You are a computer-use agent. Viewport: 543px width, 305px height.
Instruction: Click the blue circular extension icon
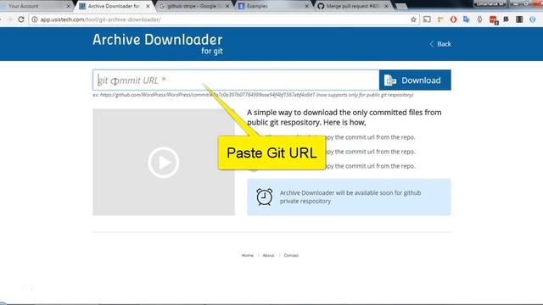tap(533, 19)
